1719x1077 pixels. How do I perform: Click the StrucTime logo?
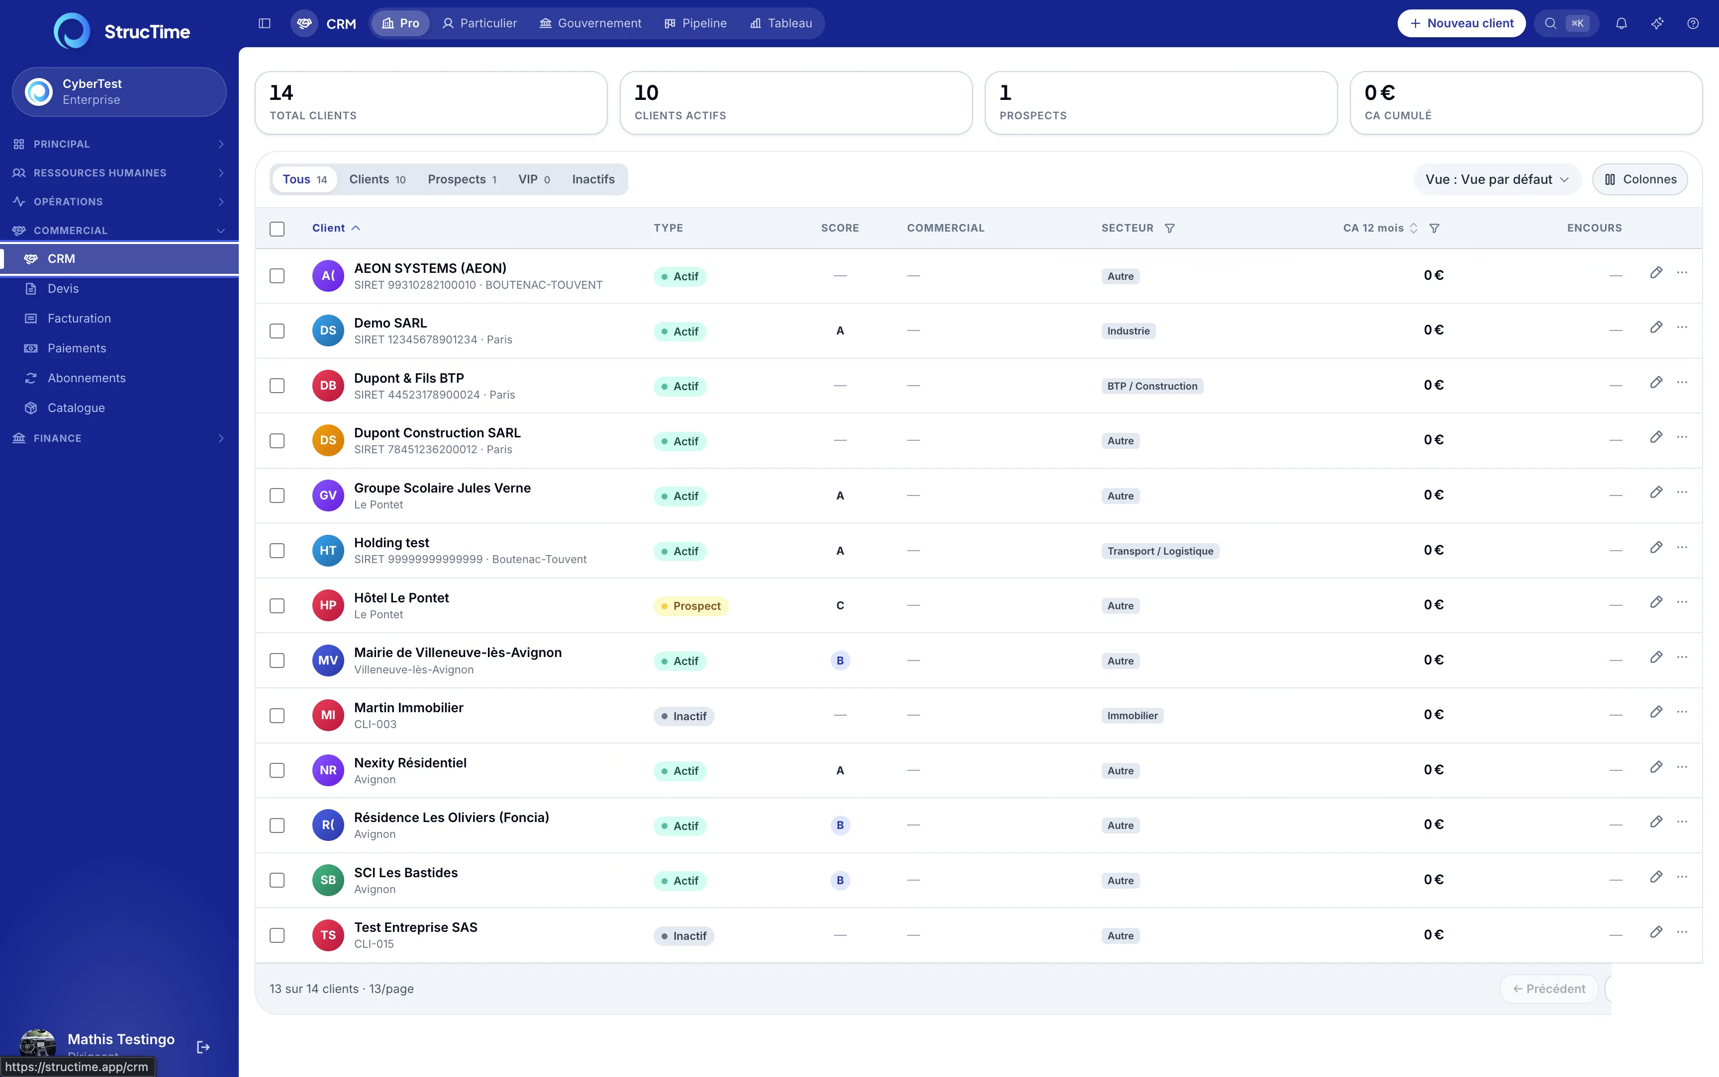click(122, 31)
